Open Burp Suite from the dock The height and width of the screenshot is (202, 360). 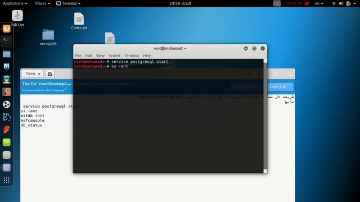click(6, 92)
